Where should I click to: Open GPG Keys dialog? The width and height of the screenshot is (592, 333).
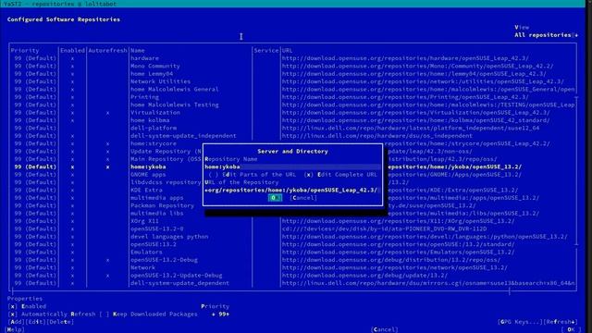click(520, 322)
